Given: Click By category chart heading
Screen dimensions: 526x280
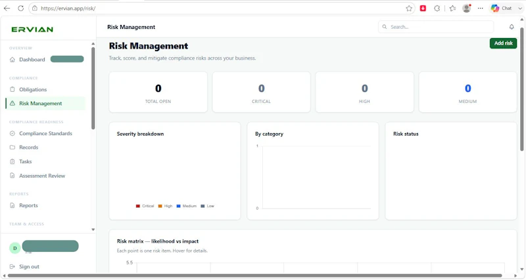Looking at the screenshot, I should (x=269, y=134).
